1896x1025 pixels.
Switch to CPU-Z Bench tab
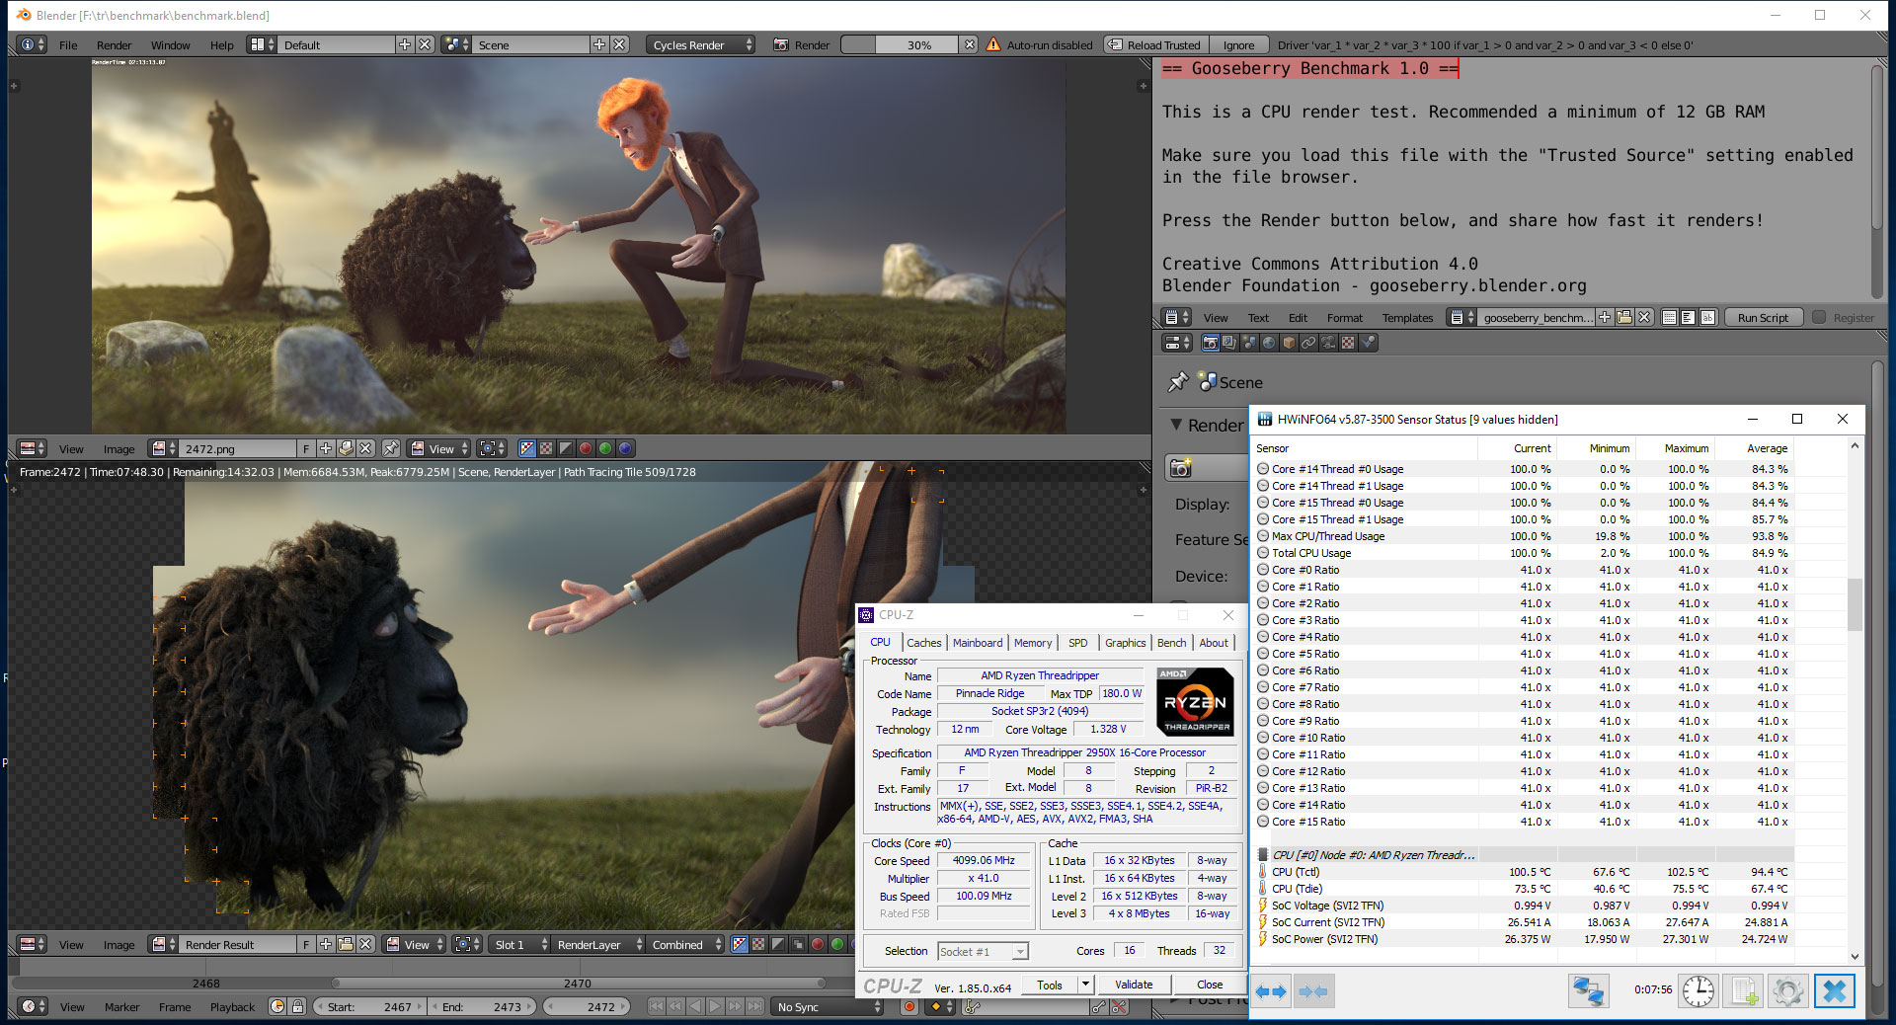[1172, 642]
